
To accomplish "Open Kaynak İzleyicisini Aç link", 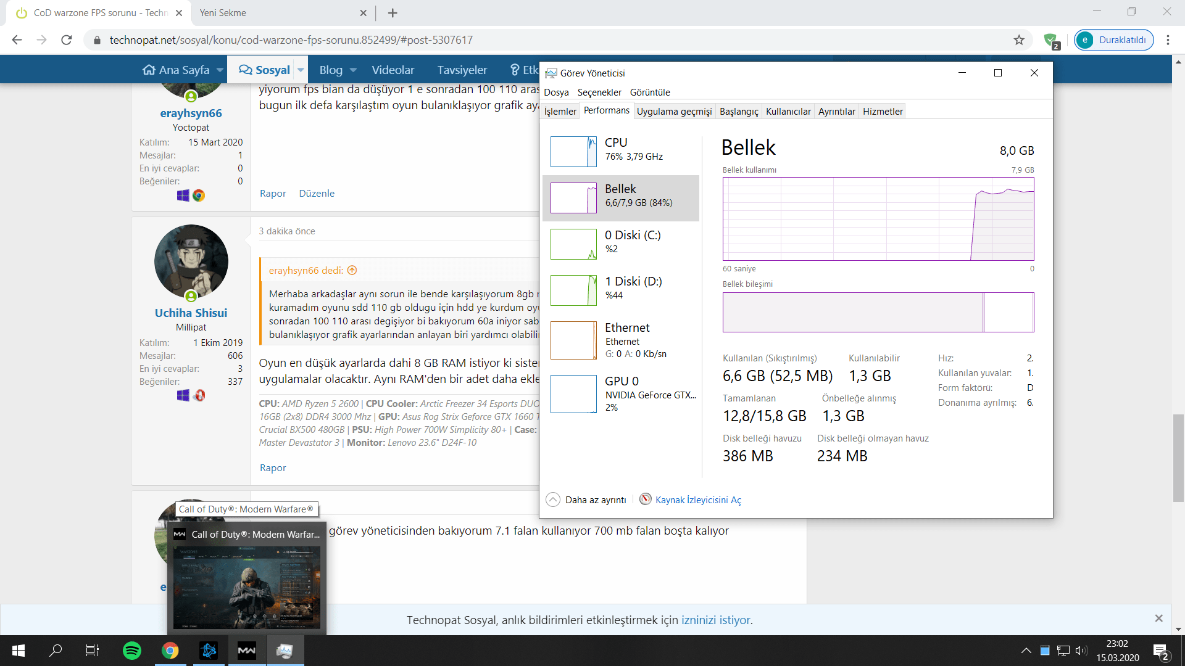I will (697, 500).
